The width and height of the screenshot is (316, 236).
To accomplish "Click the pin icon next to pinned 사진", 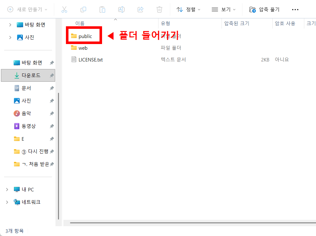I will pos(52,101).
